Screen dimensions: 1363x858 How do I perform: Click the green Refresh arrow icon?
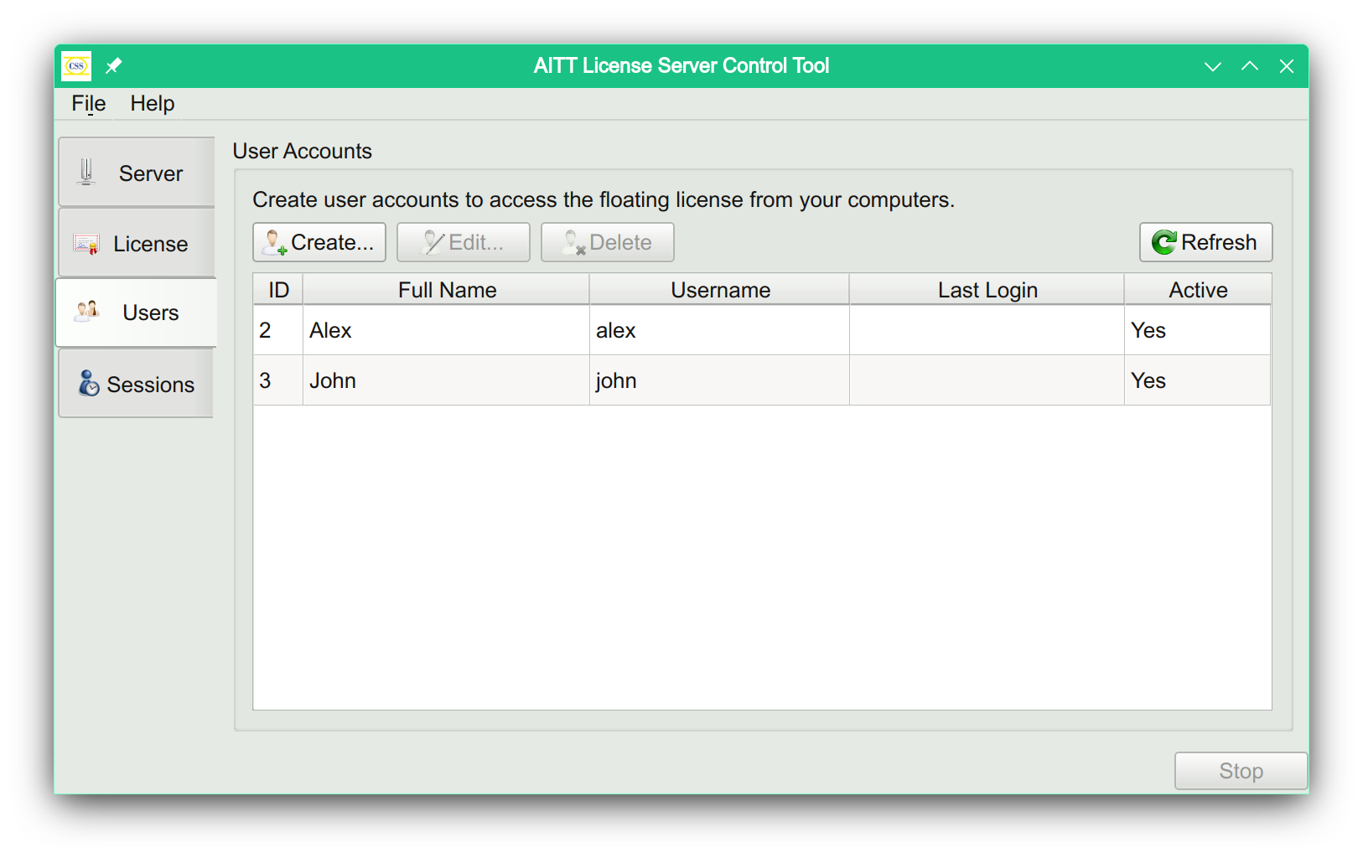(1164, 242)
